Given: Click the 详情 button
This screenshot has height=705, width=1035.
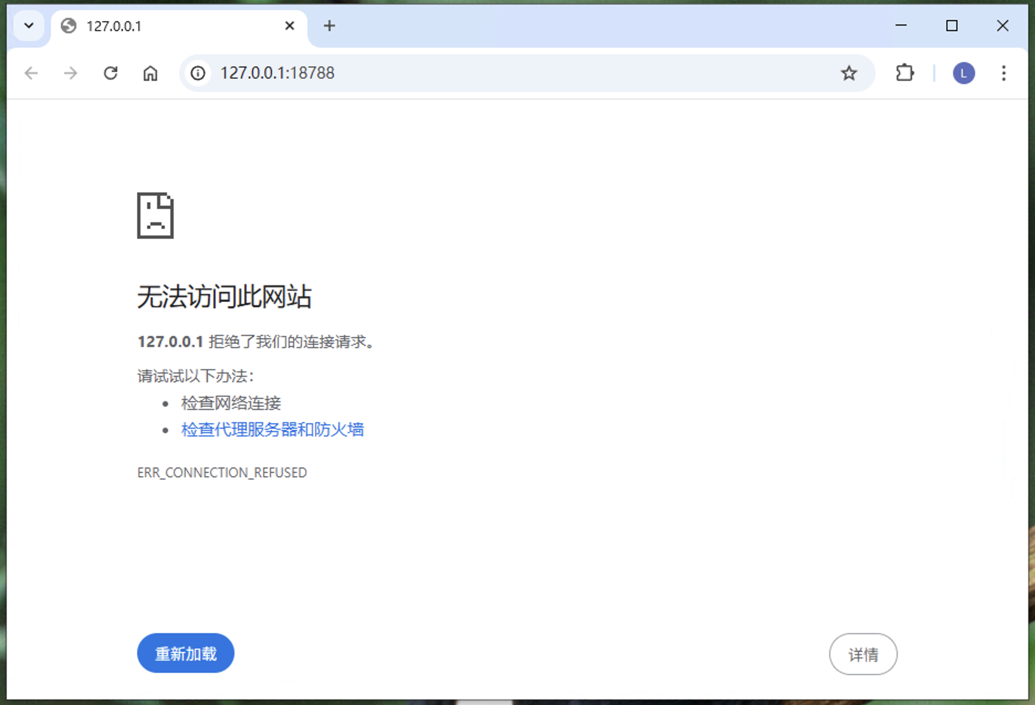Looking at the screenshot, I should [x=862, y=654].
